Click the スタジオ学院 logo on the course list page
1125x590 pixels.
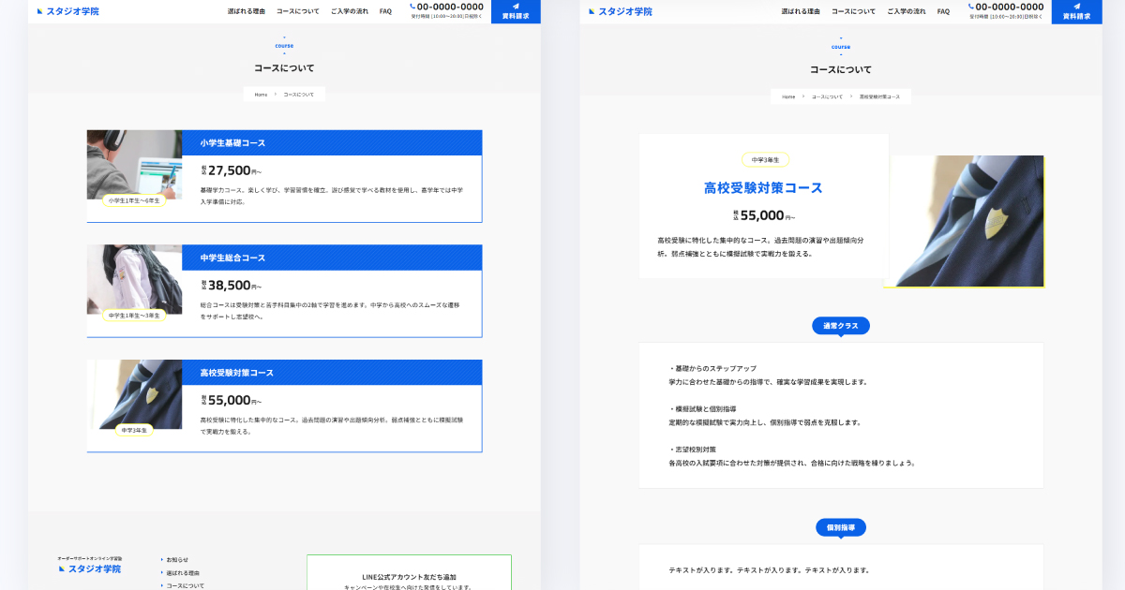point(67,11)
